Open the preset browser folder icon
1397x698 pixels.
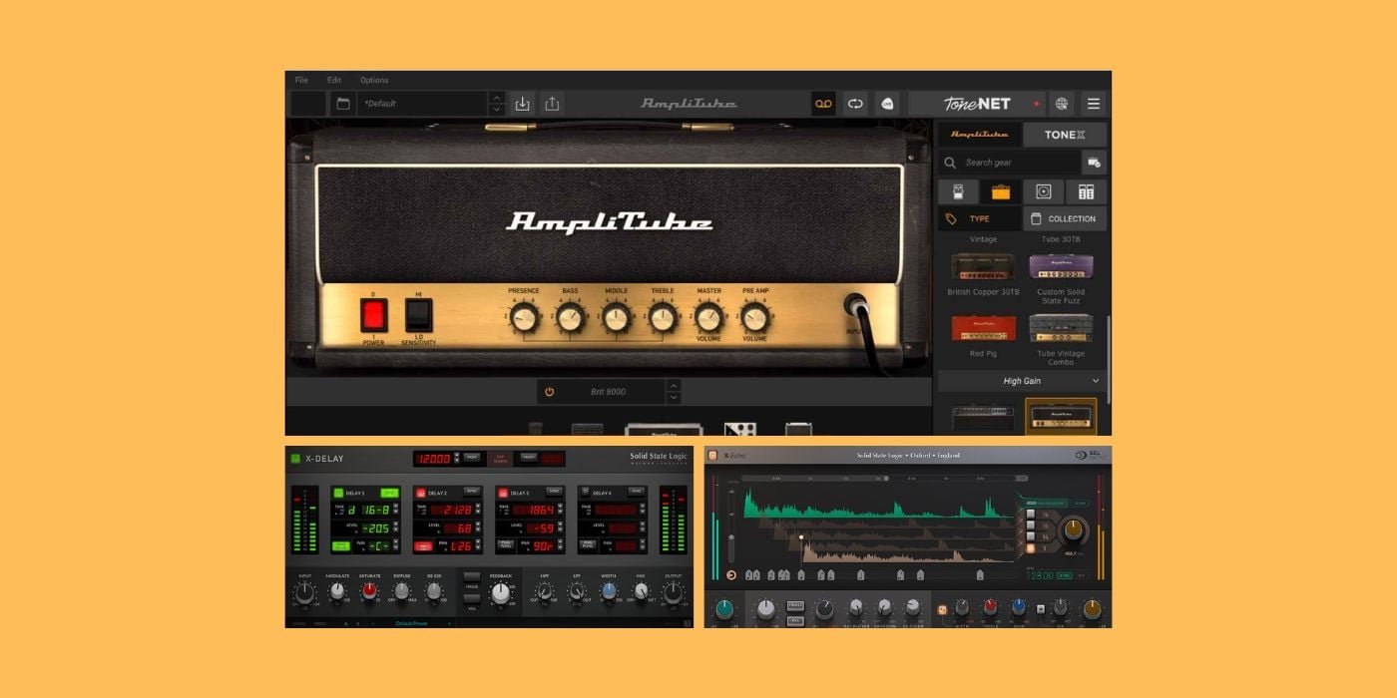click(x=342, y=104)
